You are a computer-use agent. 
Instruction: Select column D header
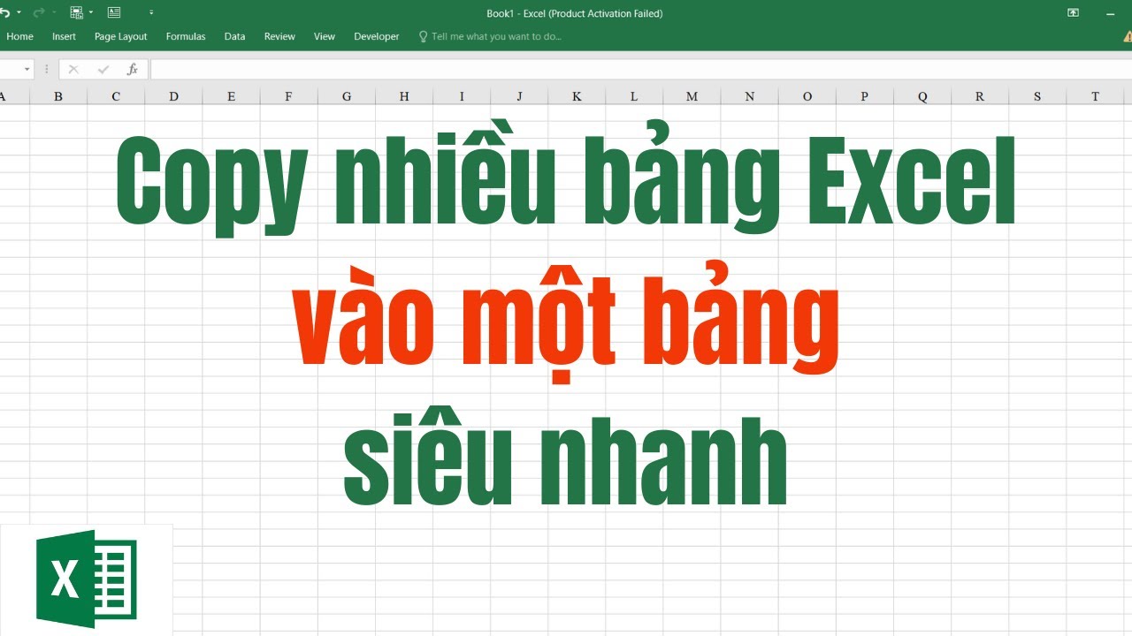click(173, 96)
